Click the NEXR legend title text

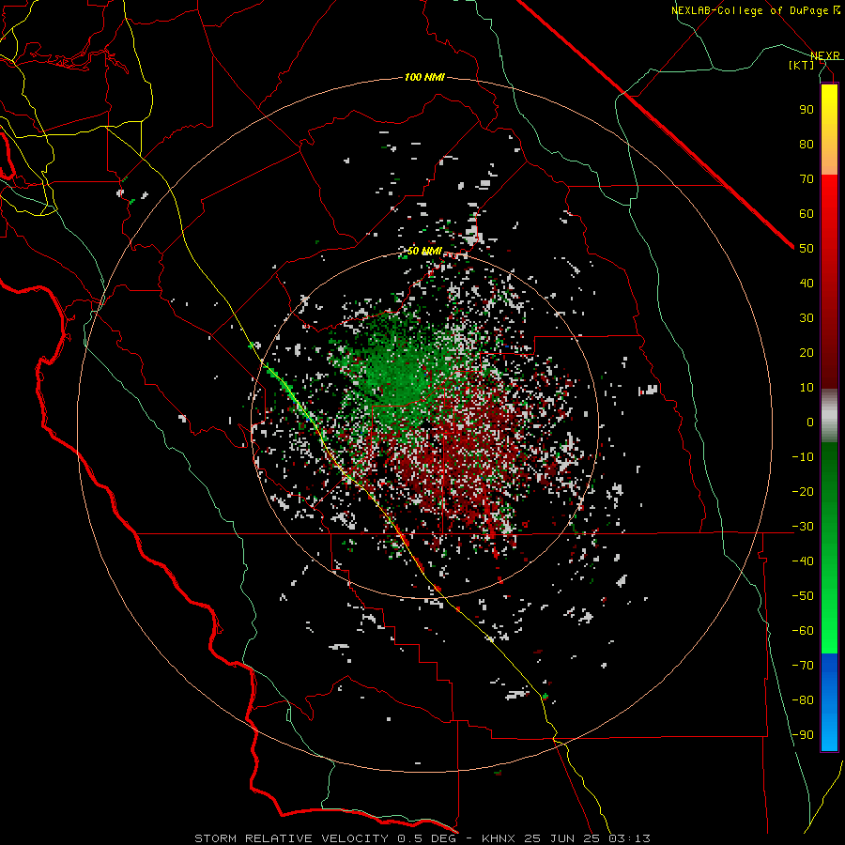pyautogui.click(x=825, y=55)
